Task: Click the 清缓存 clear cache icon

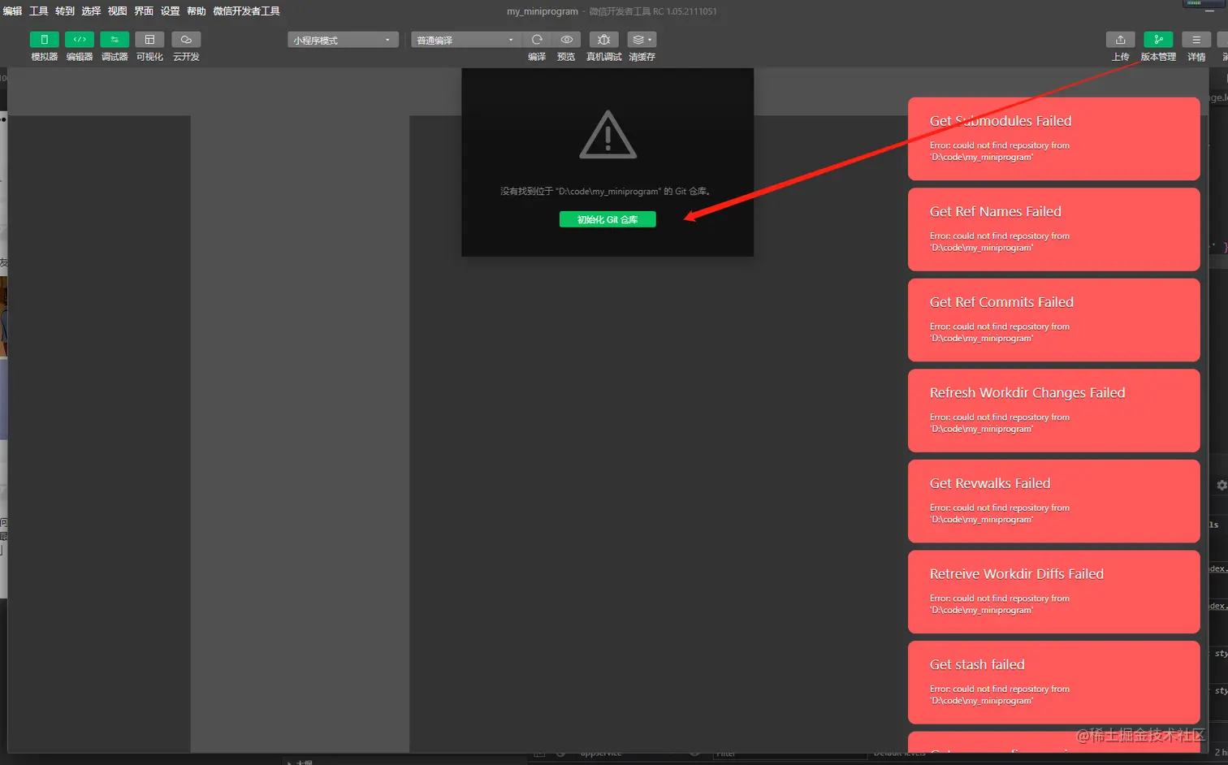Action: coord(642,40)
